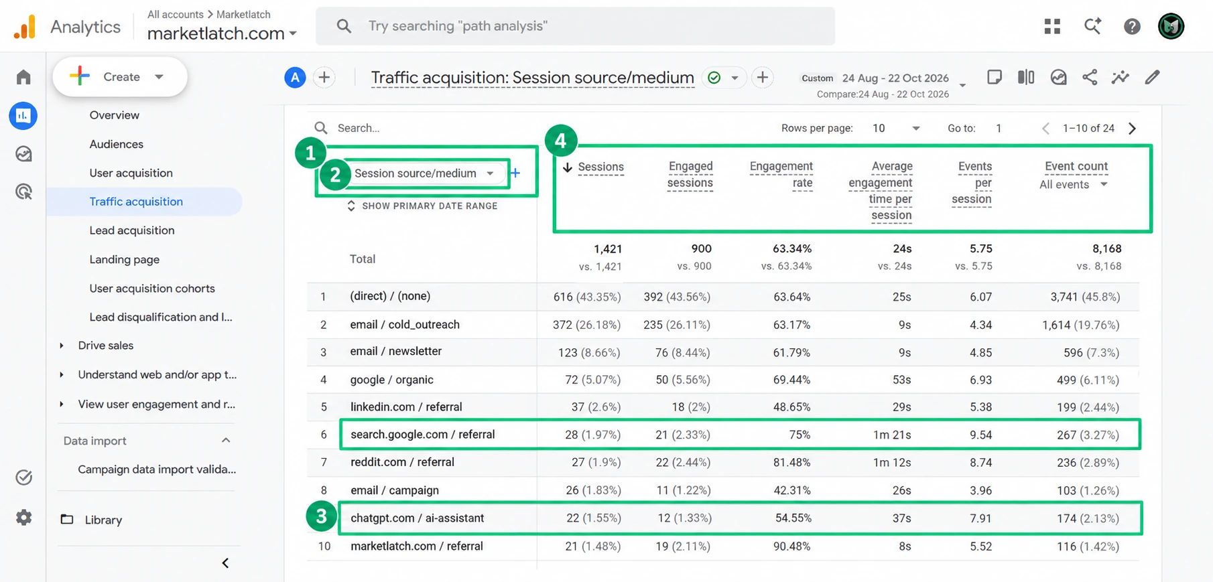1213x582 pixels.
Task: Expand the Drive sales section
Action: click(x=105, y=346)
